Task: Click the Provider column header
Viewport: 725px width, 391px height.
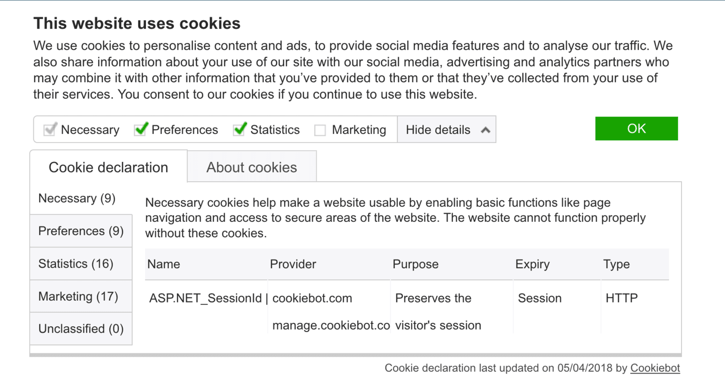Action: click(292, 264)
